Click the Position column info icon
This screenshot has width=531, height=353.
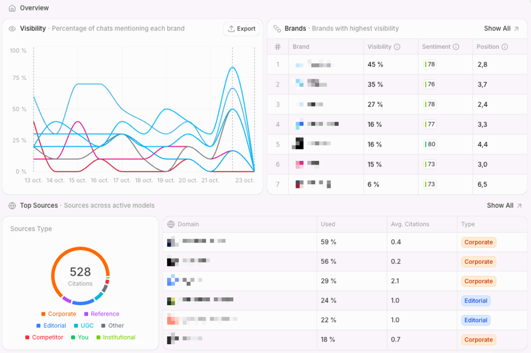tap(505, 47)
